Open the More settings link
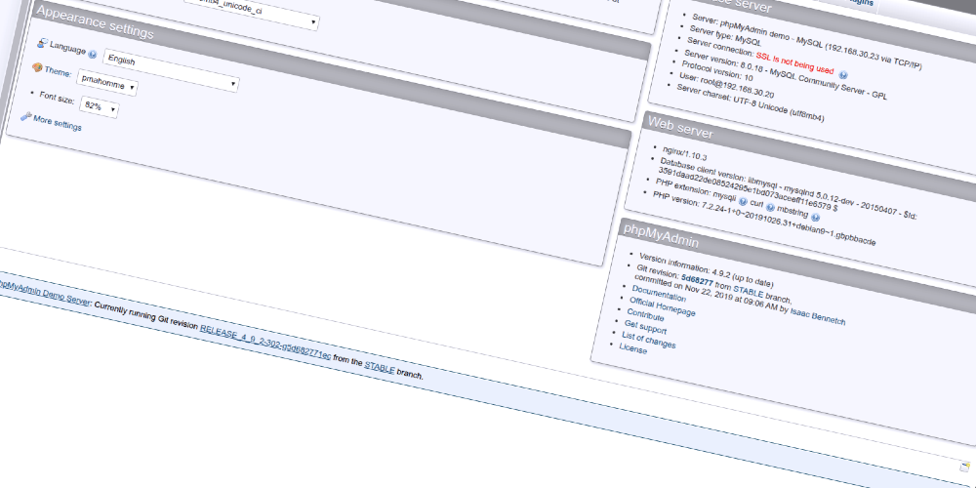 (58, 122)
